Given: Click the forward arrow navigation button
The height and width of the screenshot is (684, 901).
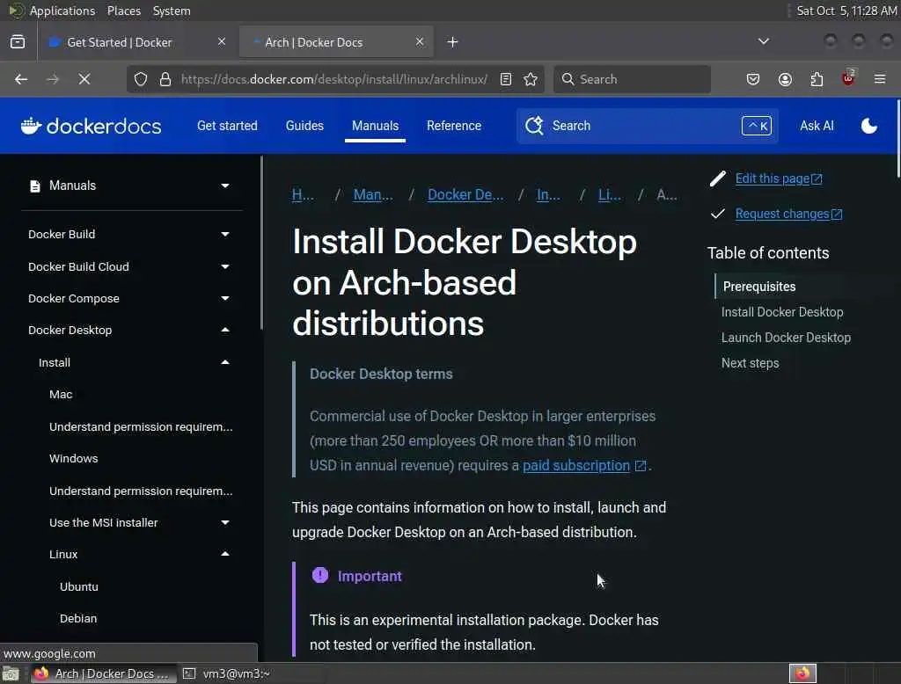Looking at the screenshot, I should point(53,79).
